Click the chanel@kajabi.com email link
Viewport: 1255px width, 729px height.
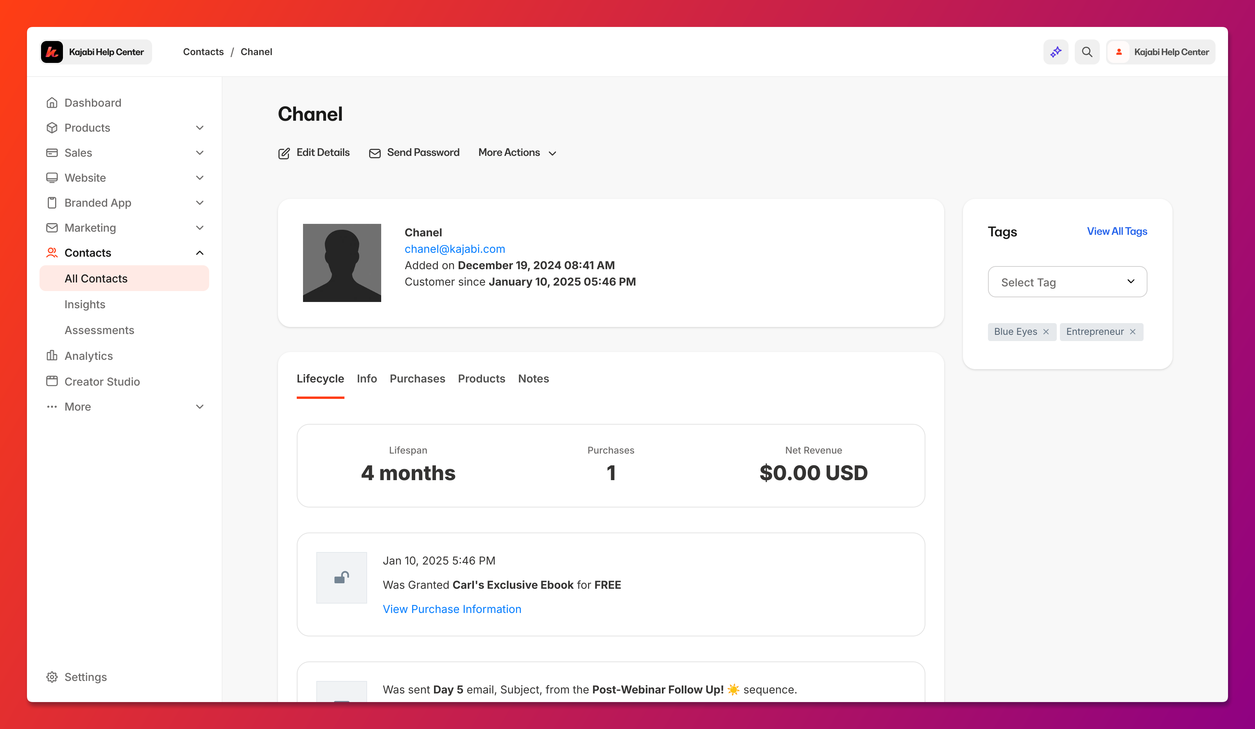click(x=455, y=249)
